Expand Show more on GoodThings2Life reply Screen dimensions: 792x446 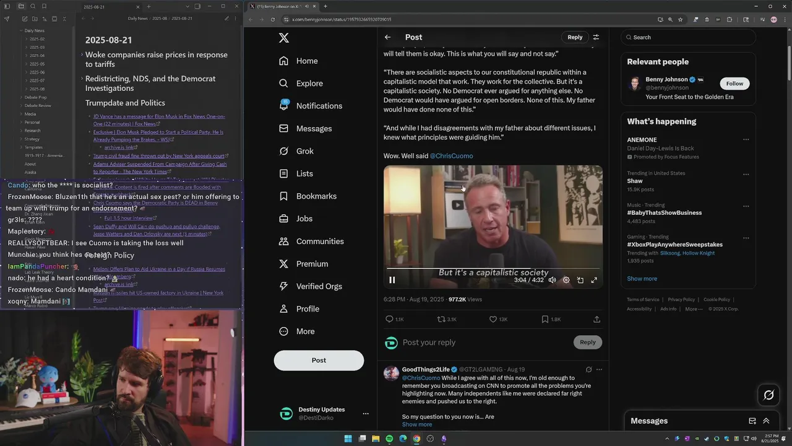[417, 424]
